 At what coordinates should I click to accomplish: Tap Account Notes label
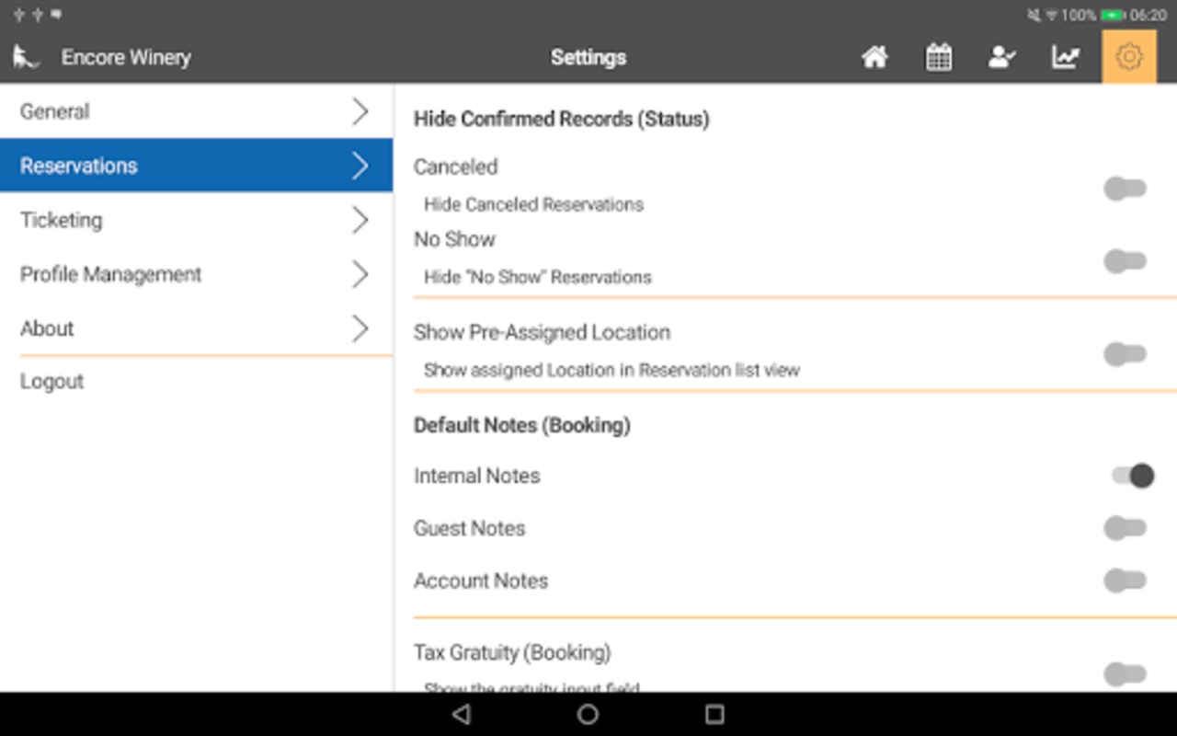481,581
